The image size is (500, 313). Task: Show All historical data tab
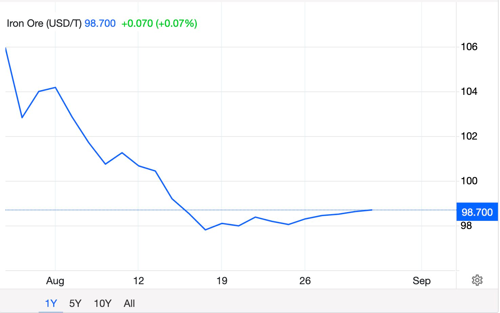[129, 303]
